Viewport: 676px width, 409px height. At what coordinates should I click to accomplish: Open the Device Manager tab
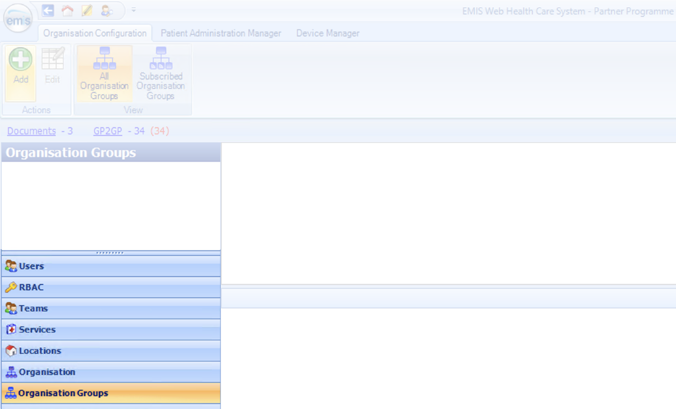[327, 33]
